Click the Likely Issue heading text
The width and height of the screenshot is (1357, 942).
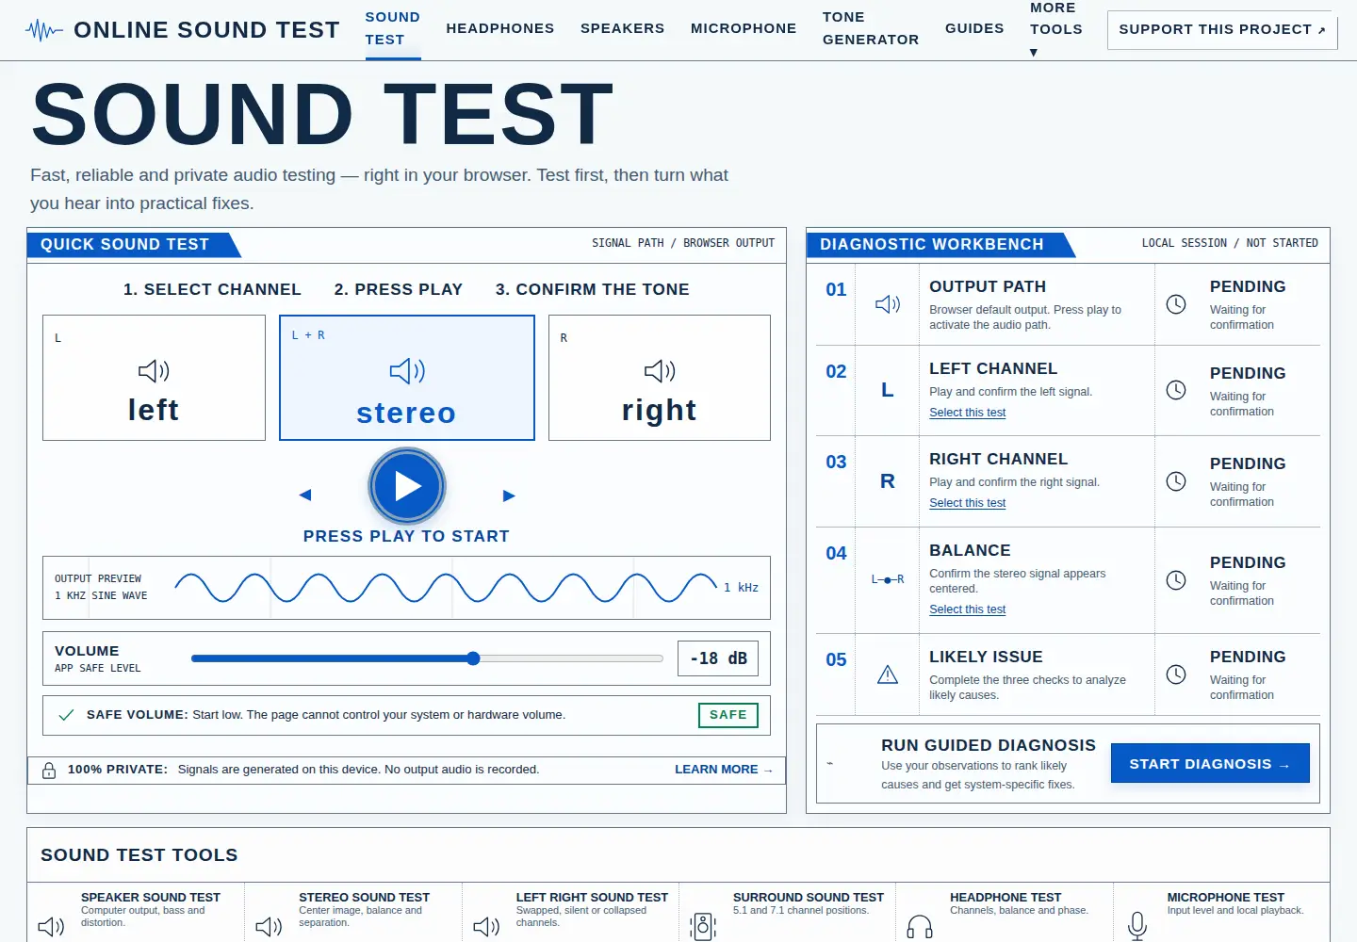(986, 657)
